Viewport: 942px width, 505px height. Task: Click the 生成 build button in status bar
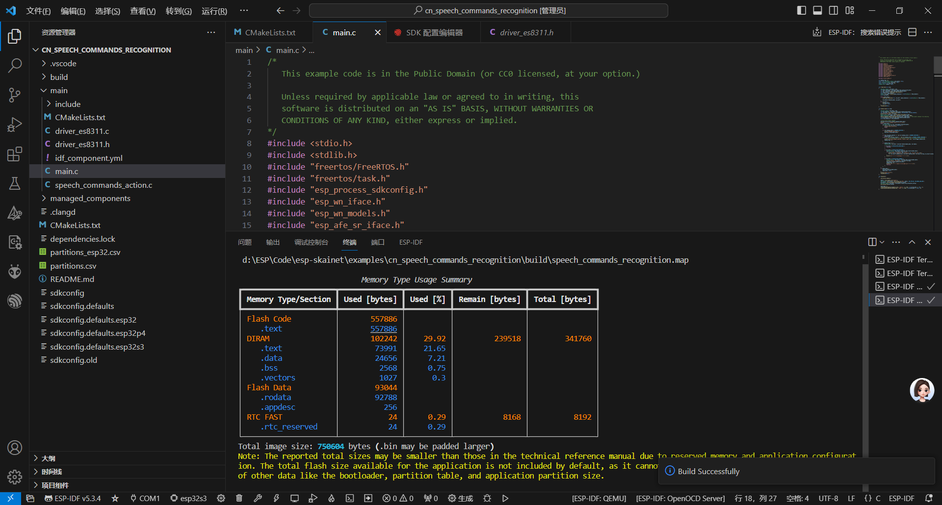[460, 498]
